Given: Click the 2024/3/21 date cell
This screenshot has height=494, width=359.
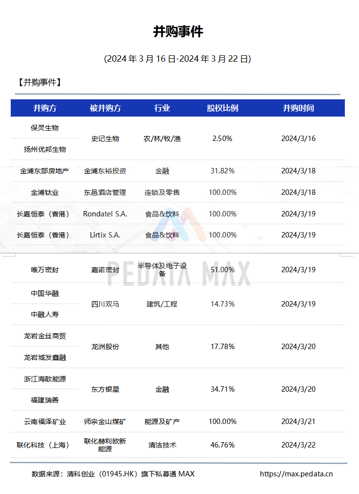Looking at the screenshot, I should point(298,422).
